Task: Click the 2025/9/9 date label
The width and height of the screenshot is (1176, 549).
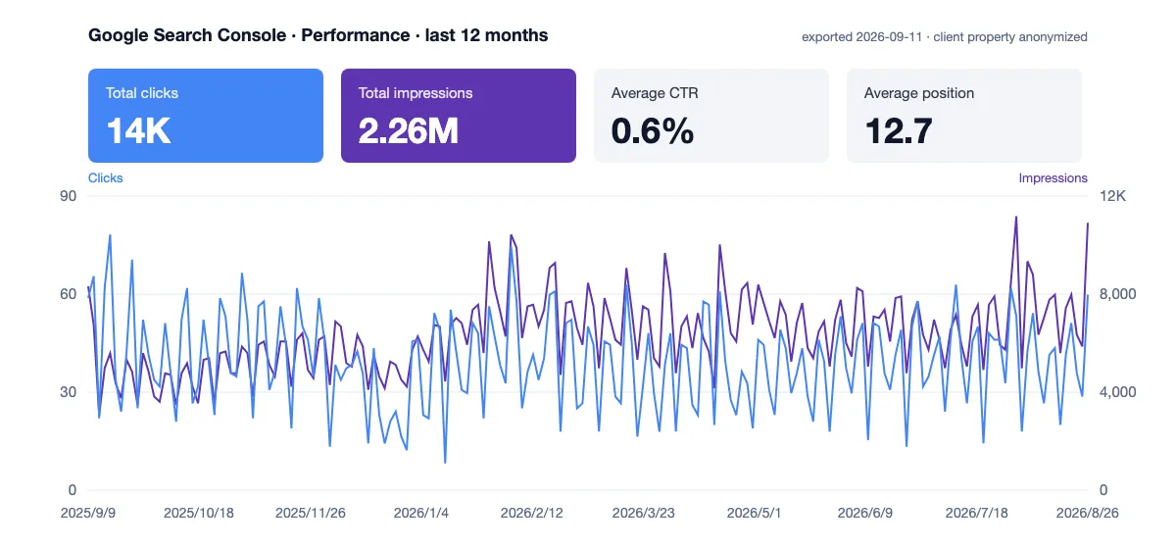Action: pyautogui.click(x=88, y=513)
